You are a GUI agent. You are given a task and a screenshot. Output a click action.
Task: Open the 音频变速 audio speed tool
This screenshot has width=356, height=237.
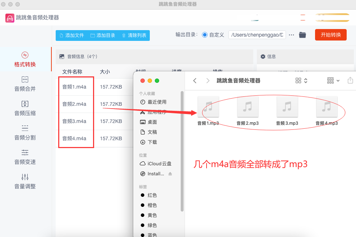25,153
